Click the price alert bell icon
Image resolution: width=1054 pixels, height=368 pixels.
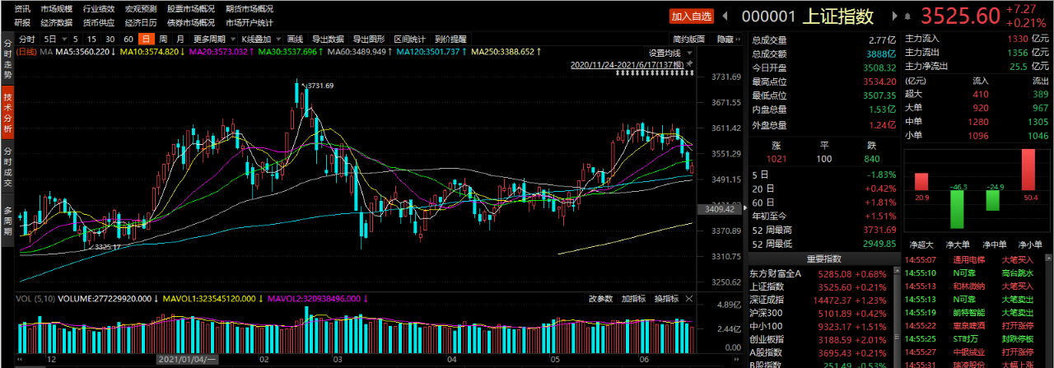click(909, 16)
